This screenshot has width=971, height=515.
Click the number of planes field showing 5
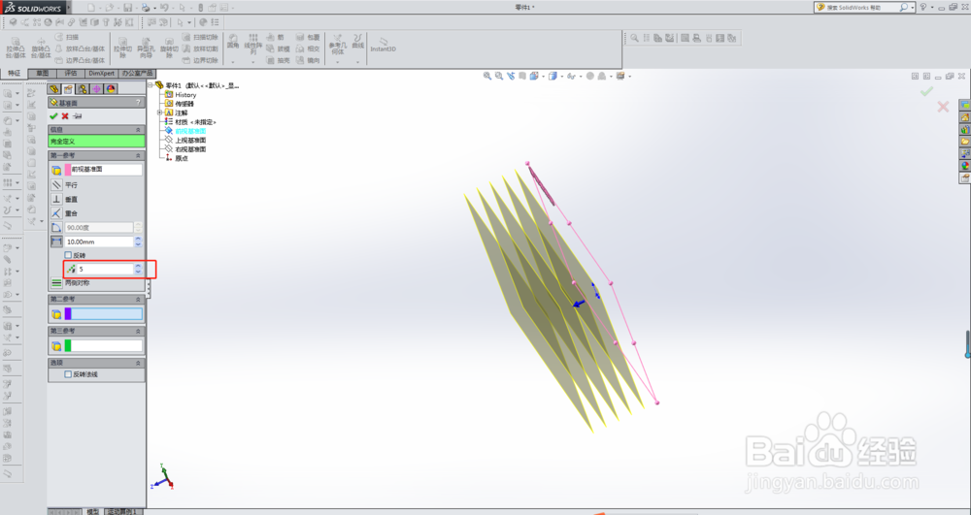105,269
